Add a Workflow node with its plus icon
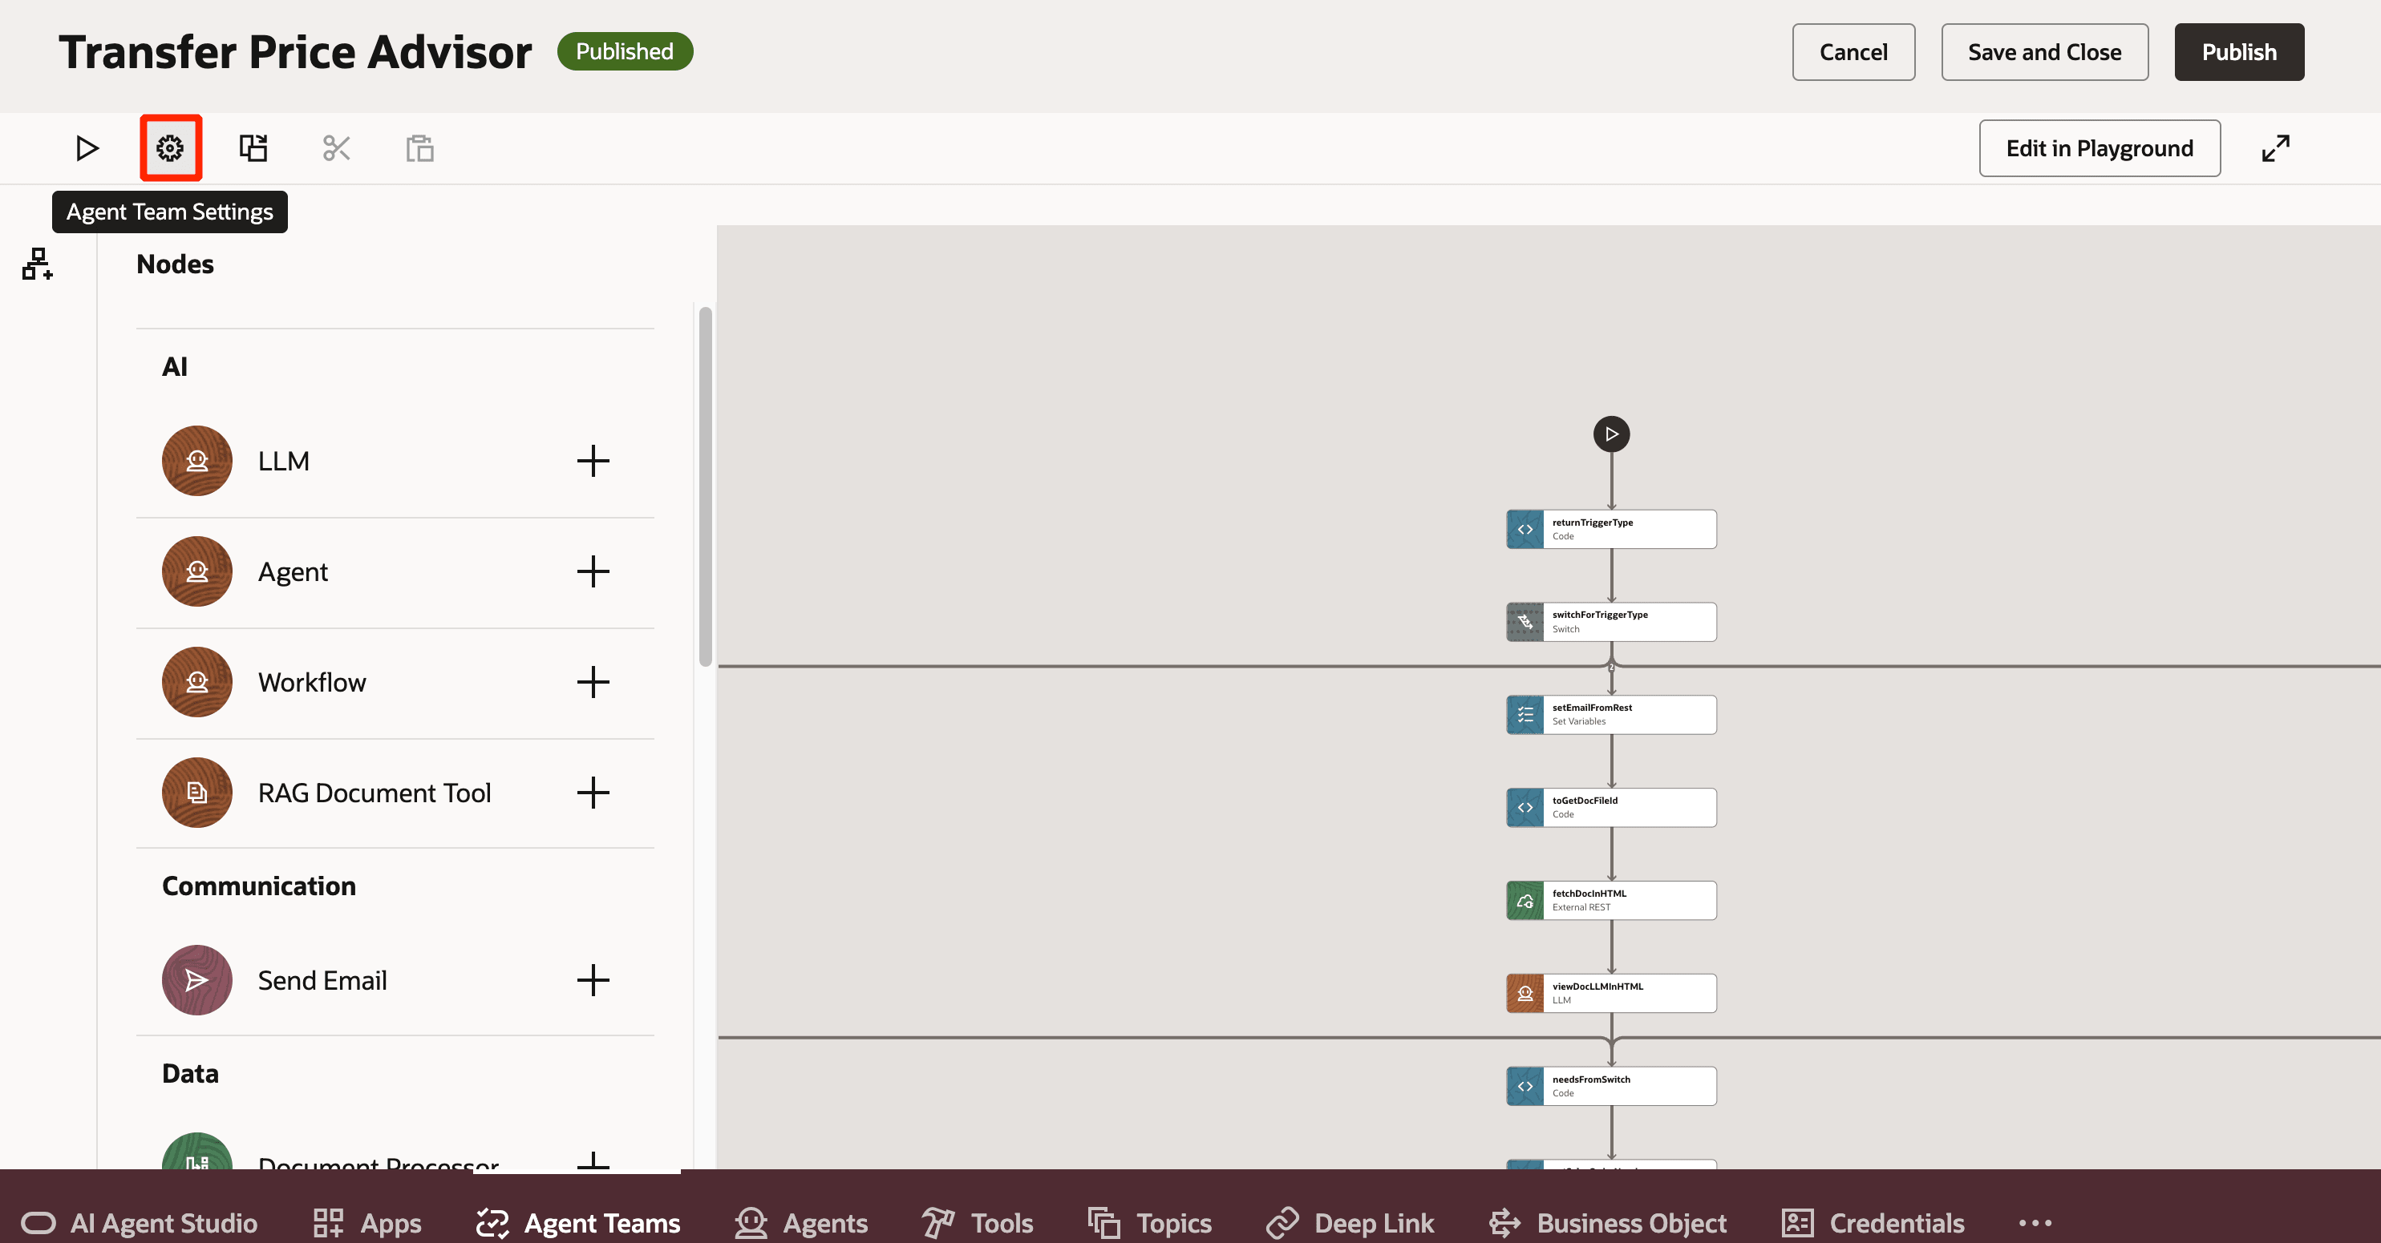Image resolution: width=2381 pixels, height=1243 pixels. pyautogui.click(x=593, y=683)
